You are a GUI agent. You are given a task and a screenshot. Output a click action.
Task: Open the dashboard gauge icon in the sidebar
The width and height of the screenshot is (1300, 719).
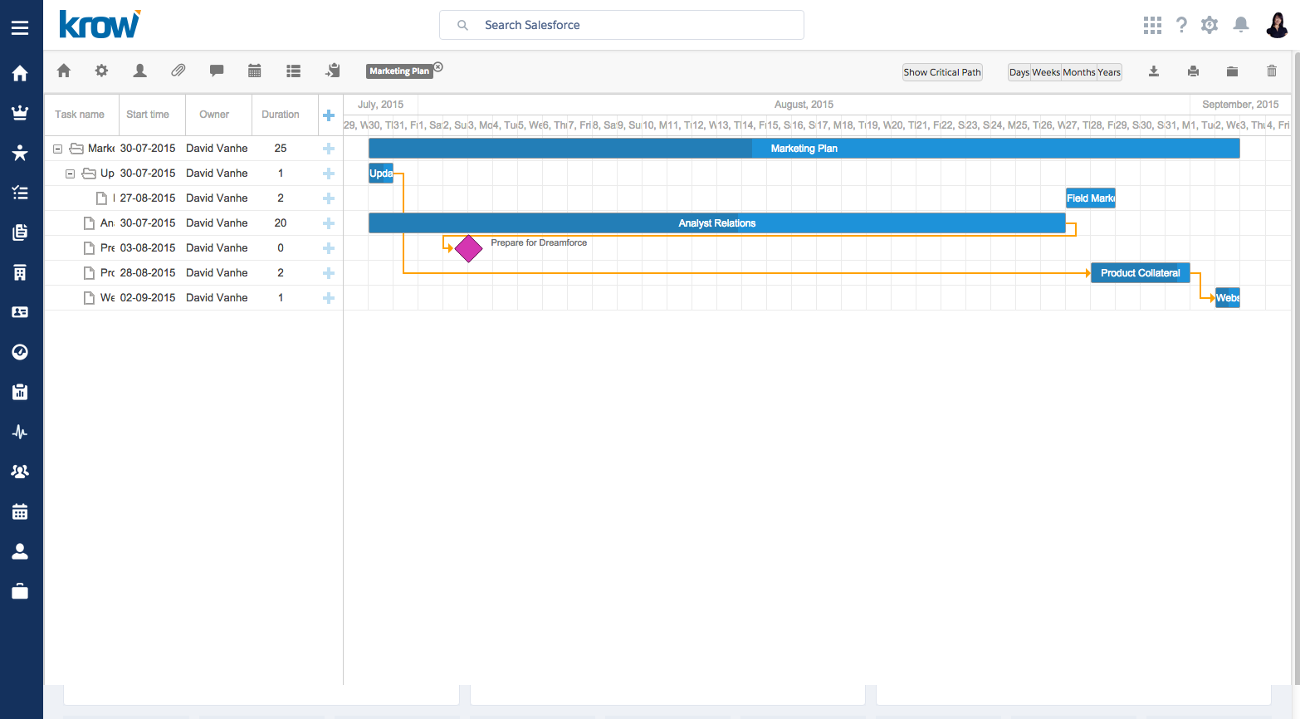coord(20,352)
